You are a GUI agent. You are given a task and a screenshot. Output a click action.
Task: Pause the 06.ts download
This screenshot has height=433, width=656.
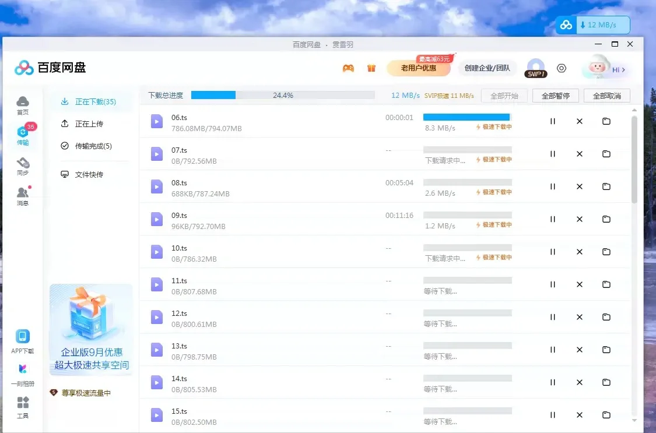tap(552, 121)
